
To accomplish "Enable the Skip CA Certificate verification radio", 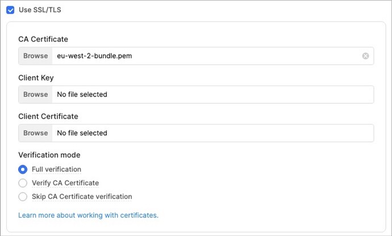I will pos(23,197).
